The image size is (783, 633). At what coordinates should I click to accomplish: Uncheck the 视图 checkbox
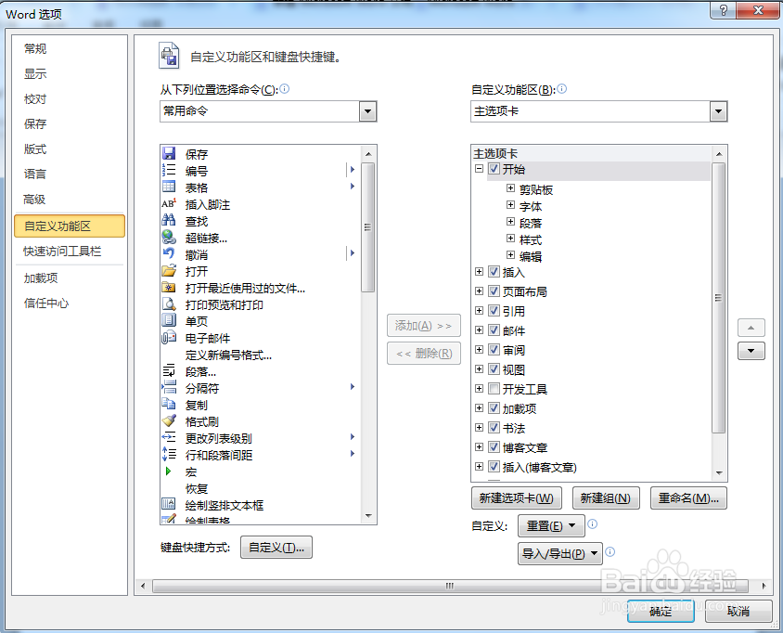coord(494,369)
